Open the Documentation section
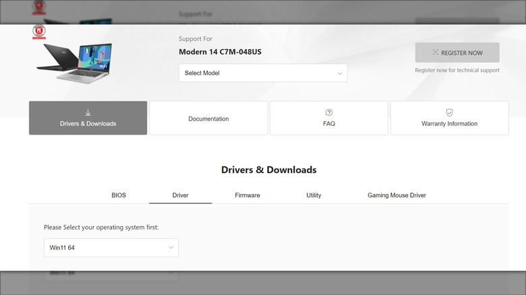Image resolution: width=526 pixels, height=295 pixels. pyautogui.click(x=208, y=119)
